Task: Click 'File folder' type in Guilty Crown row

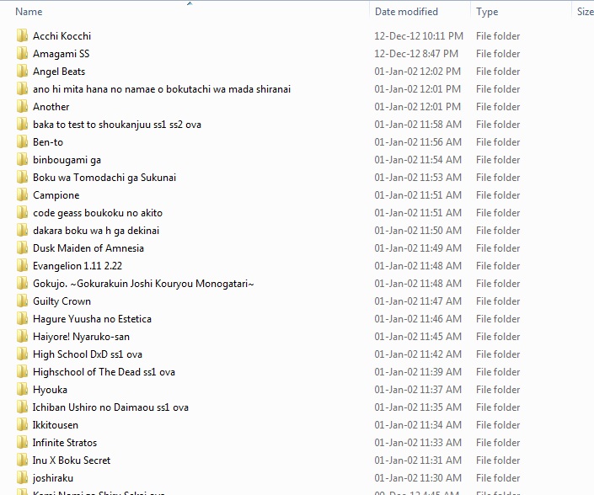Action: coord(498,301)
